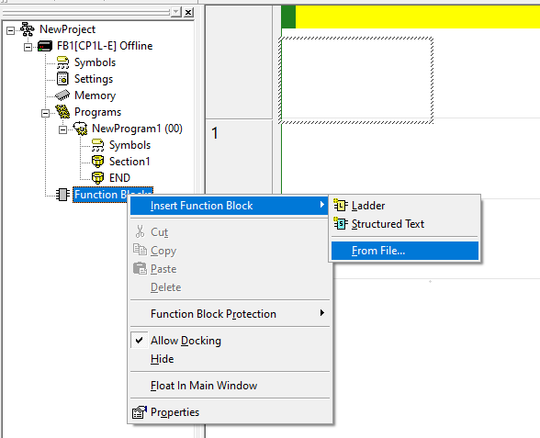
Task: Click the Settings icon in tree
Action: [62, 79]
